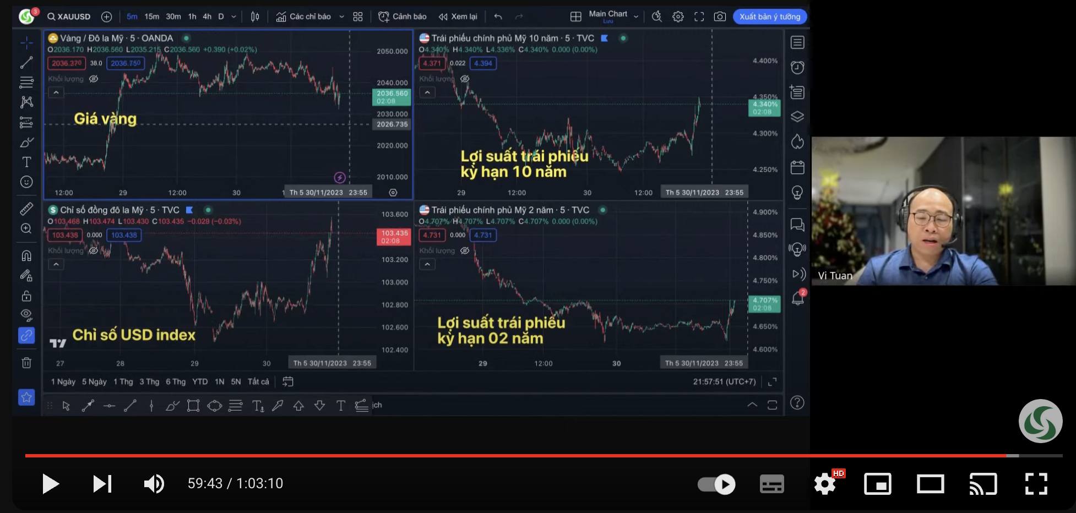Open the notifications bell icon

(797, 298)
